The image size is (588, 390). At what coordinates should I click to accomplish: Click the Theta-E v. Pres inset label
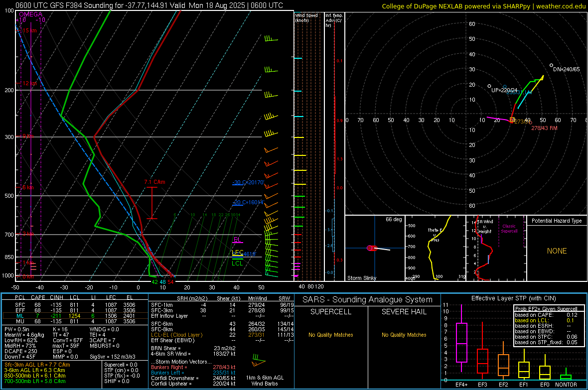pos(435,235)
